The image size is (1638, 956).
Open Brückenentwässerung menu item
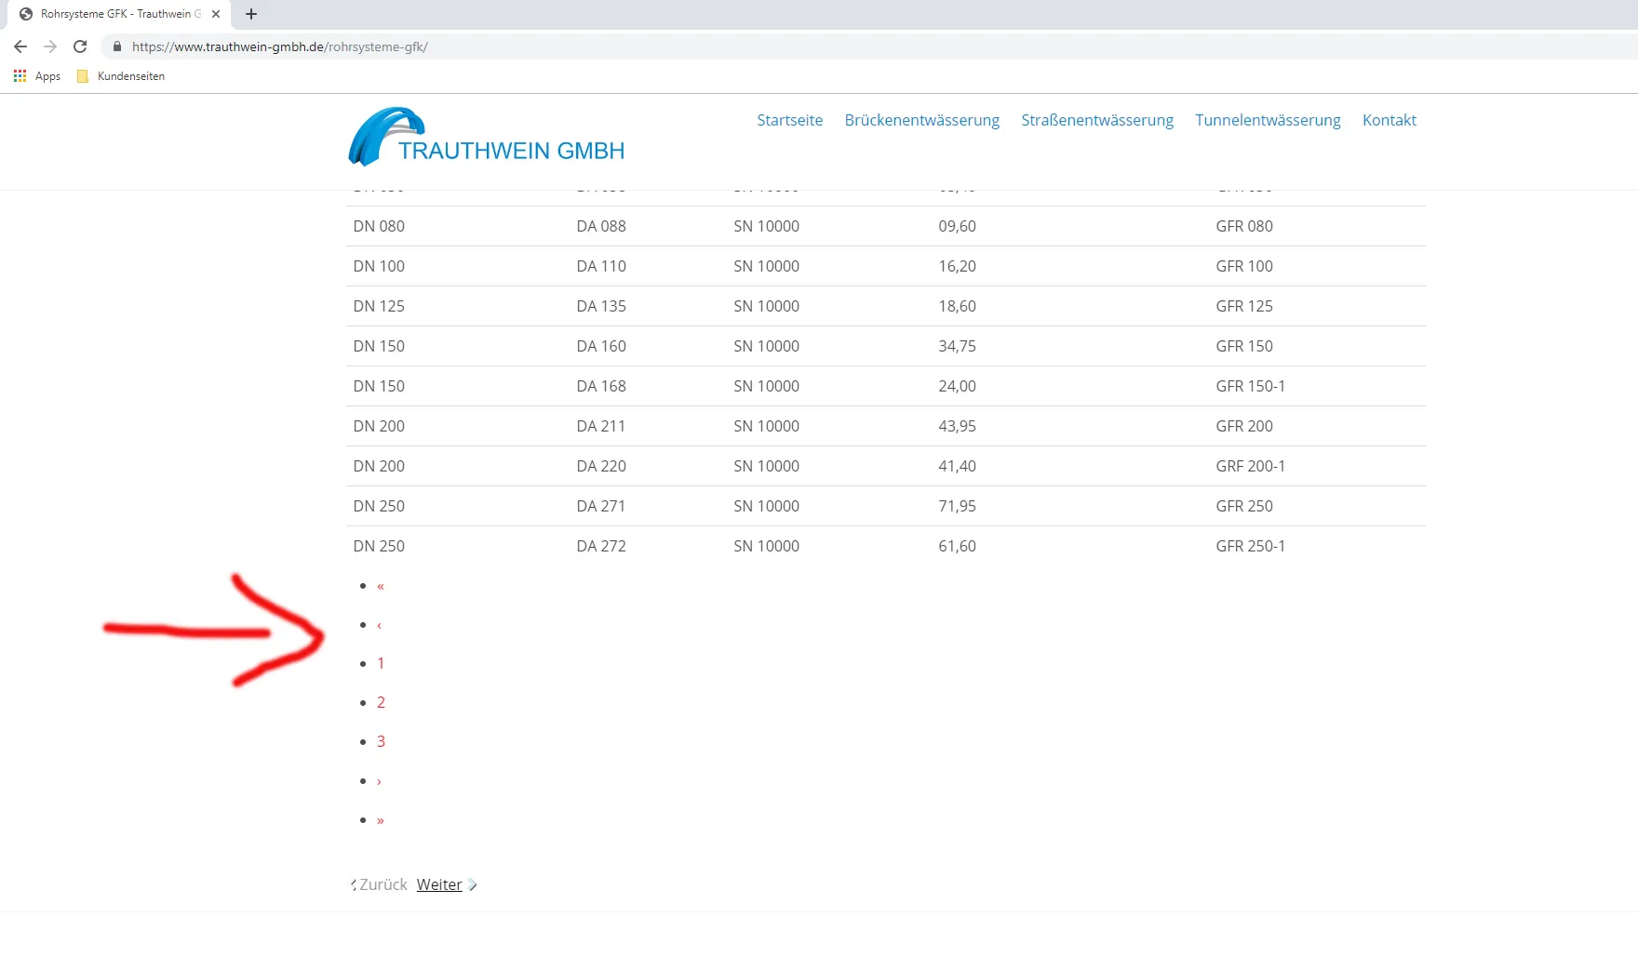922,120
